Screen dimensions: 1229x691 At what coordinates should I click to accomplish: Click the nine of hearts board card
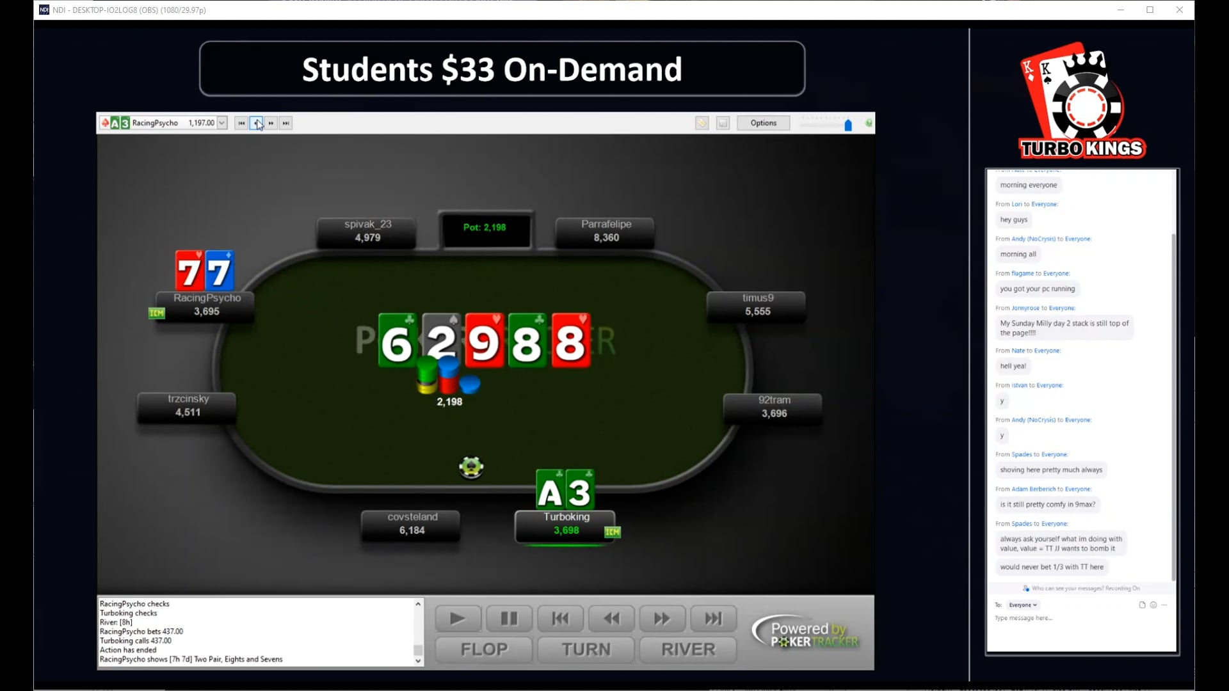[485, 340]
